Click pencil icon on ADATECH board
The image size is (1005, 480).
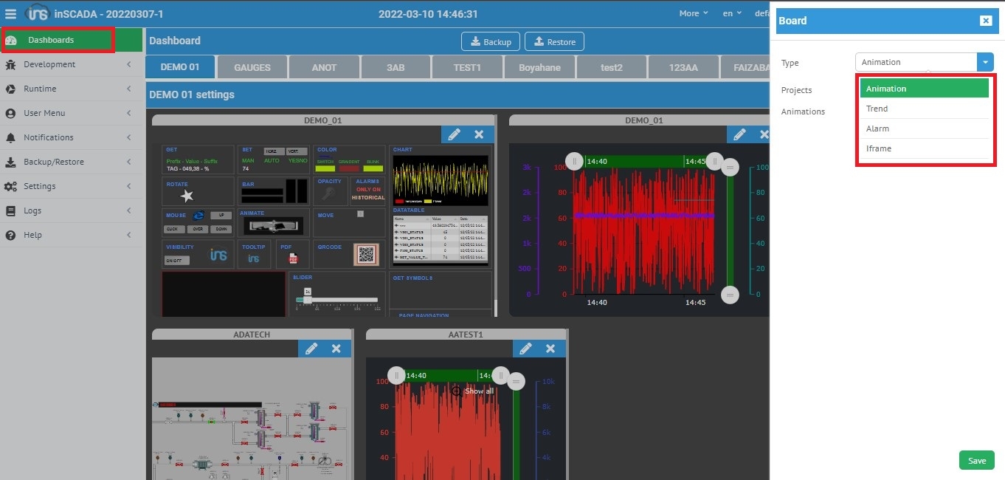[x=311, y=349]
